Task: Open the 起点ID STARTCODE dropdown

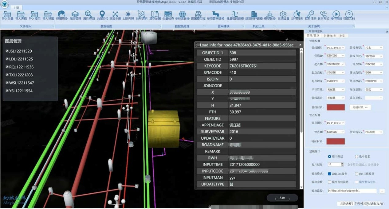Action: point(336,64)
